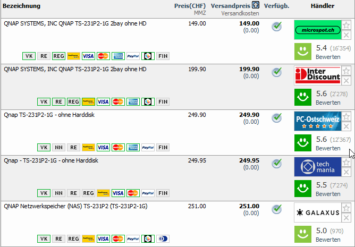Star microspot.ch as a favorite dealer

(346, 25)
